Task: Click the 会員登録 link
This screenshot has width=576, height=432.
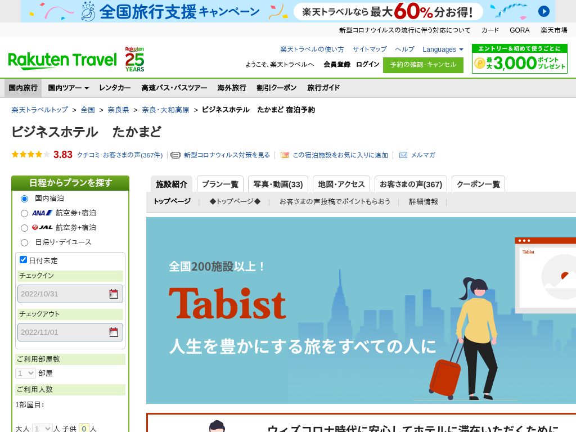Action: tap(337, 64)
